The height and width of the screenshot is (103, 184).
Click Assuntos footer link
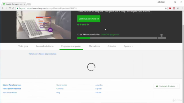click(99, 85)
